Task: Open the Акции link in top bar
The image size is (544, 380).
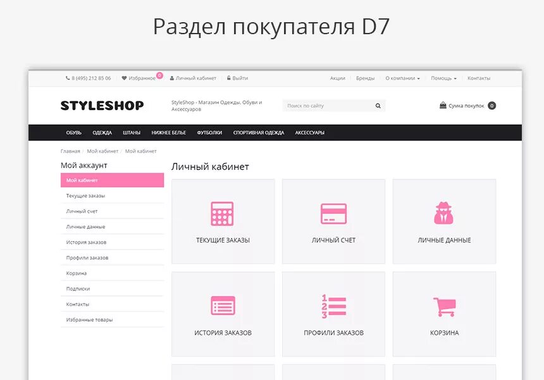Action: (x=338, y=78)
